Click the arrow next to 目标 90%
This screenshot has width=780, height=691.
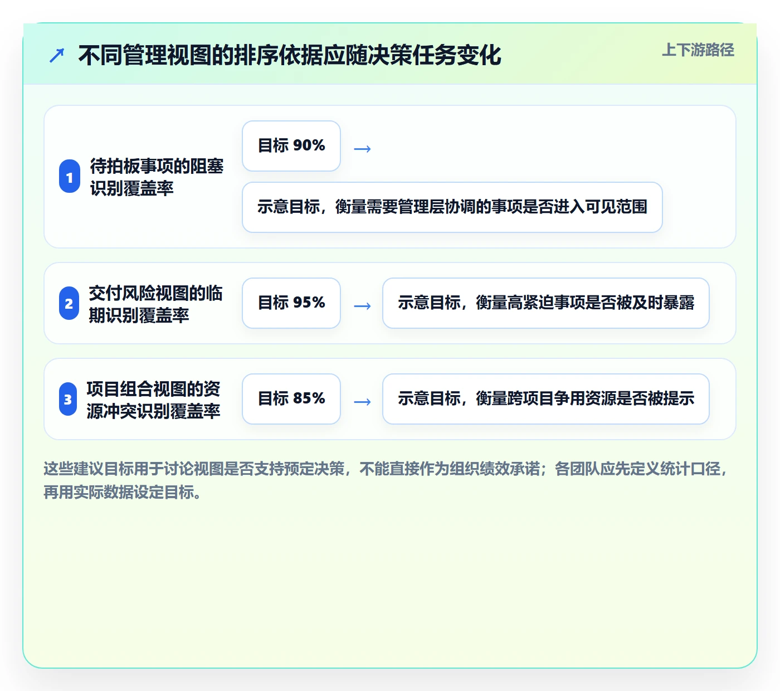click(362, 149)
